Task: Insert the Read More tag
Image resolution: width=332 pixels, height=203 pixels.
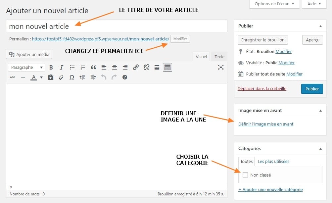Action: [157, 67]
